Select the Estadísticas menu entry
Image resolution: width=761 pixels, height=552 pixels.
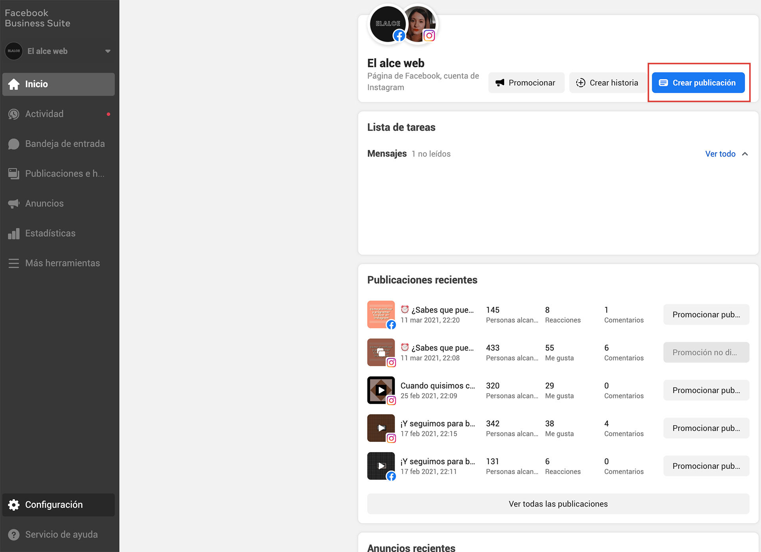[x=59, y=233]
